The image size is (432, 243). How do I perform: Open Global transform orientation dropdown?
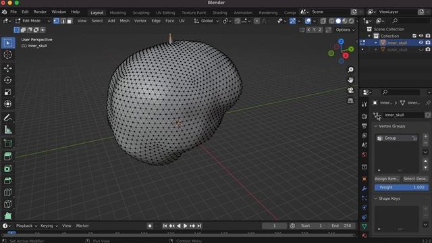(207, 21)
